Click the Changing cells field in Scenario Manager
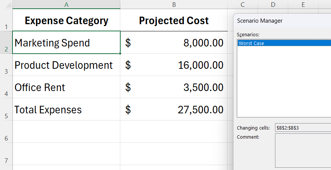This screenshot has height=170, width=331. [303, 128]
